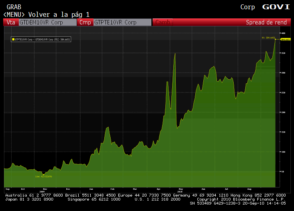
Task: Edit the GTDEM10YR Corp input field
Action: coord(48,22)
